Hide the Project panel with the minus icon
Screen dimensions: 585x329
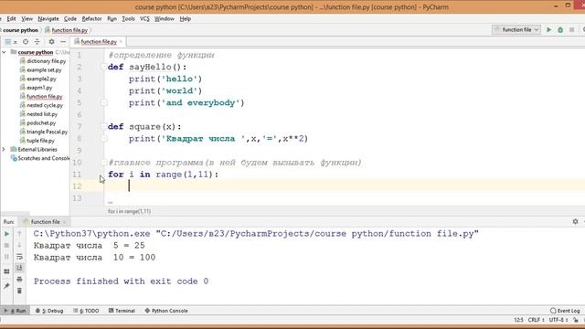(63, 42)
